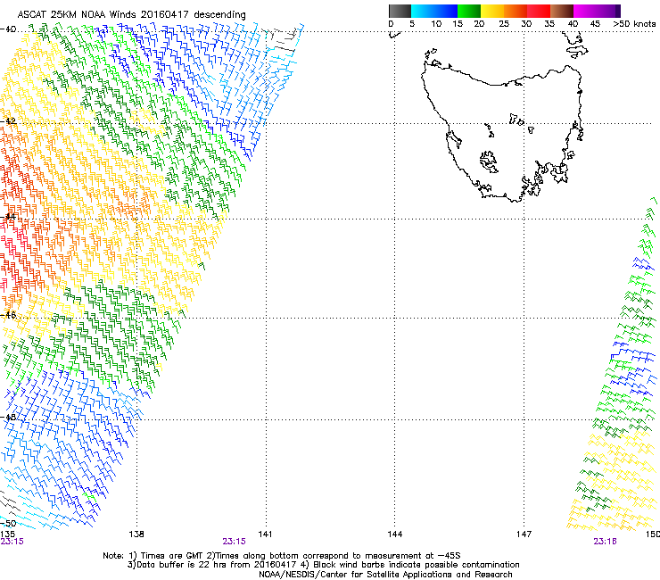Select the -42 latitude axis label
Viewport: 660px width, 580px height.
(8, 121)
